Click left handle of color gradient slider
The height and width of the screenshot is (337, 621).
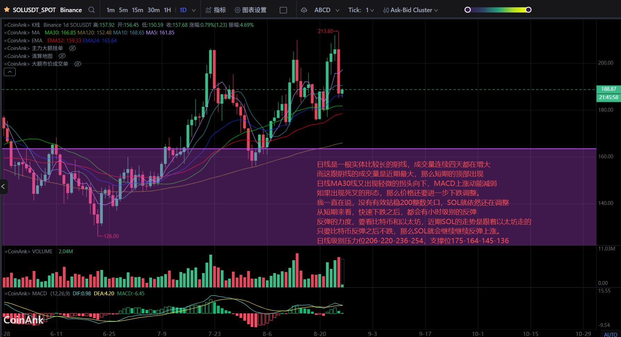tap(468, 10)
